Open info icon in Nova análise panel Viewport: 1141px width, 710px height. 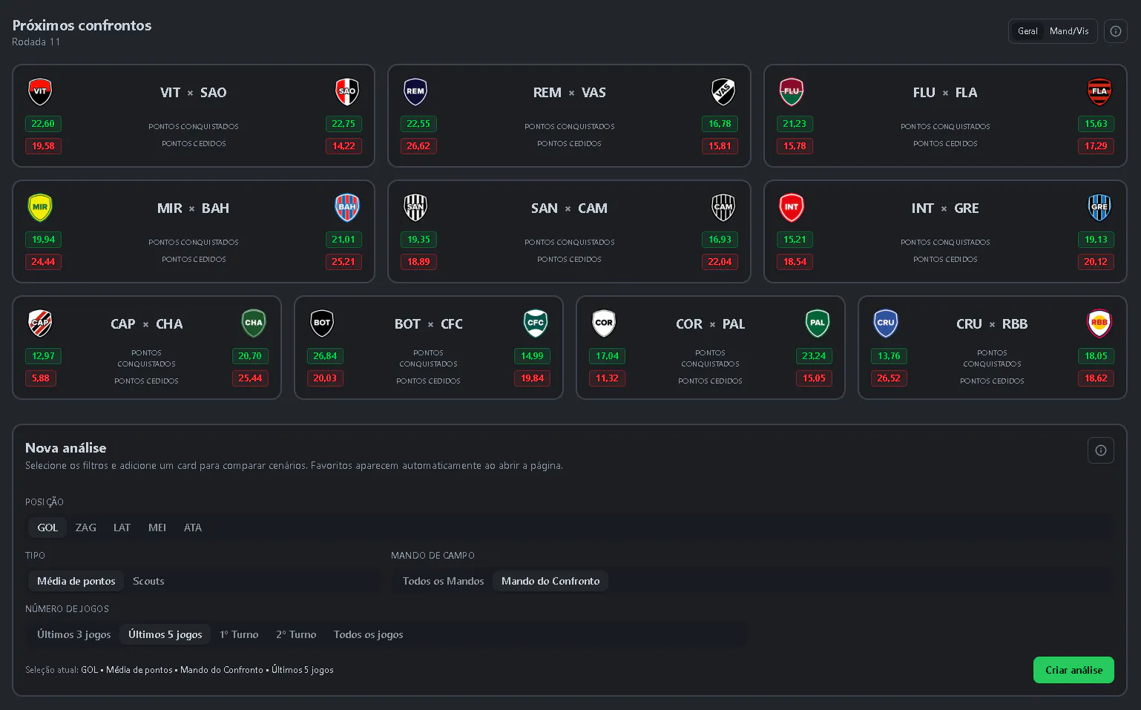1101,450
